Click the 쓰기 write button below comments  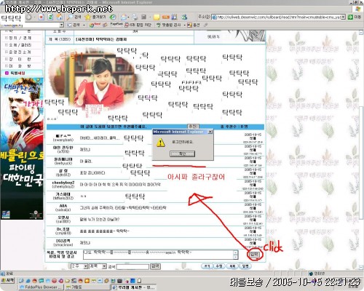[207, 266]
